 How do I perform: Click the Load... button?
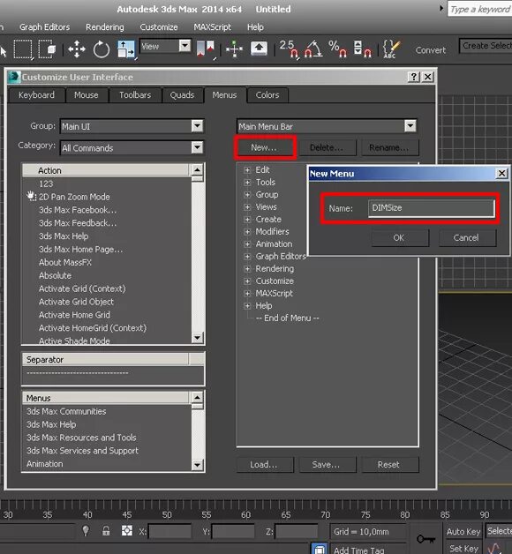[264, 464]
